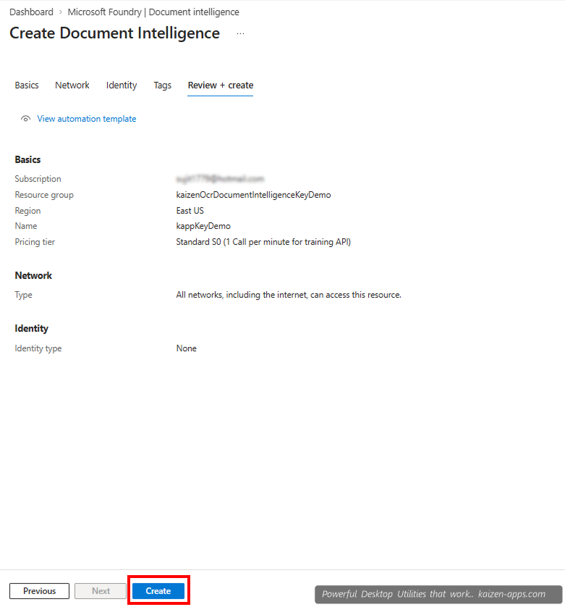Click the Resource group label

(44, 195)
